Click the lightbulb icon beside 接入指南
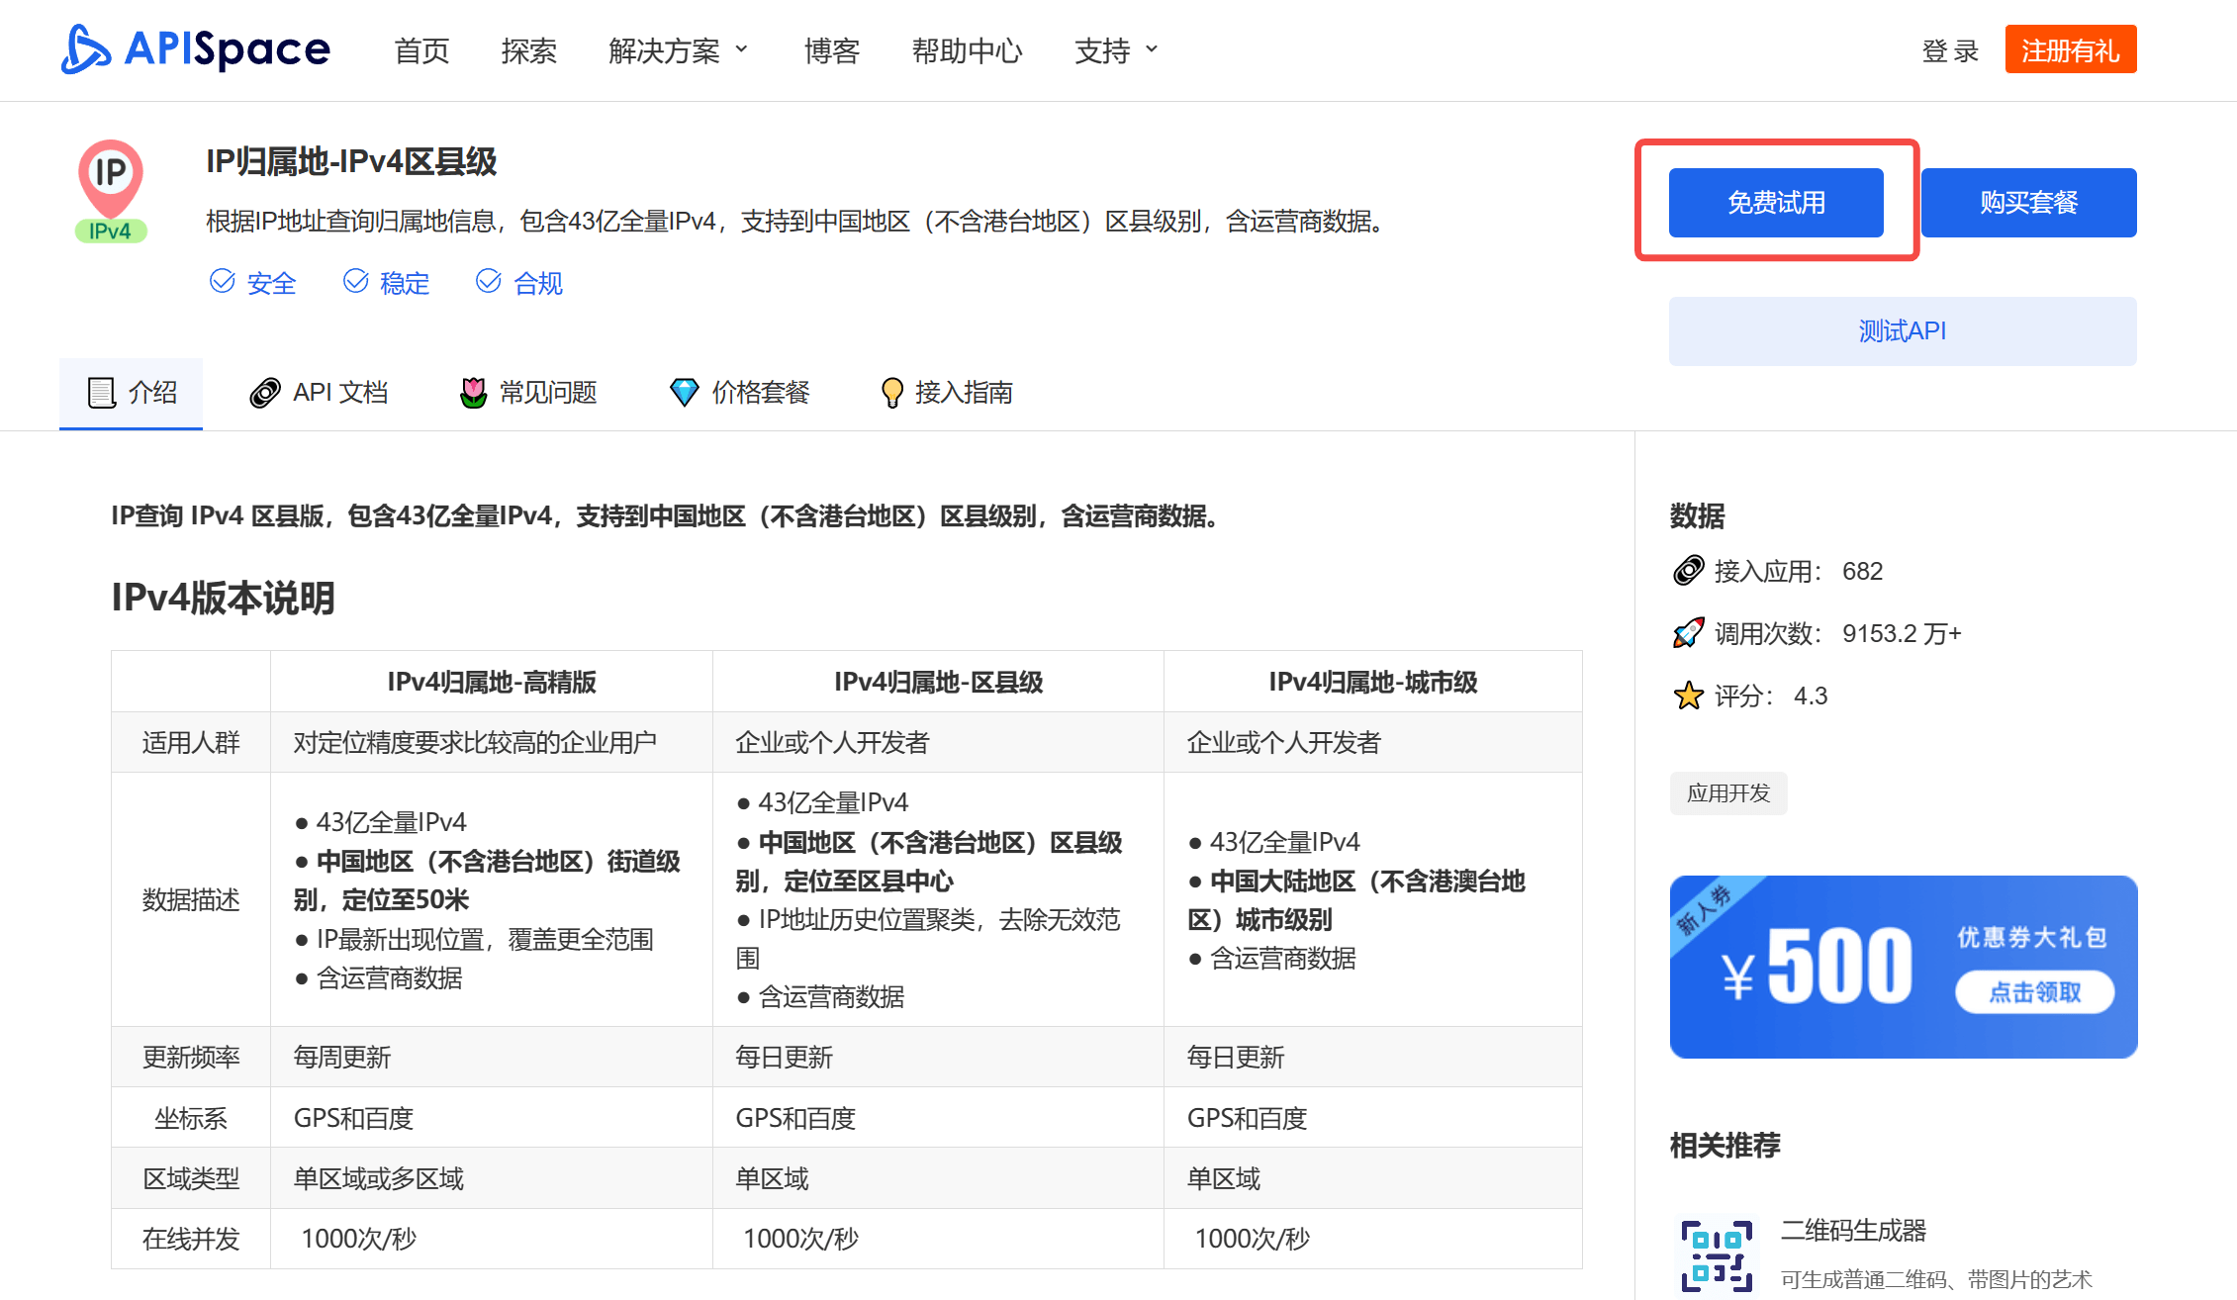The height and width of the screenshot is (1300, 2237). tap(891, 393)
